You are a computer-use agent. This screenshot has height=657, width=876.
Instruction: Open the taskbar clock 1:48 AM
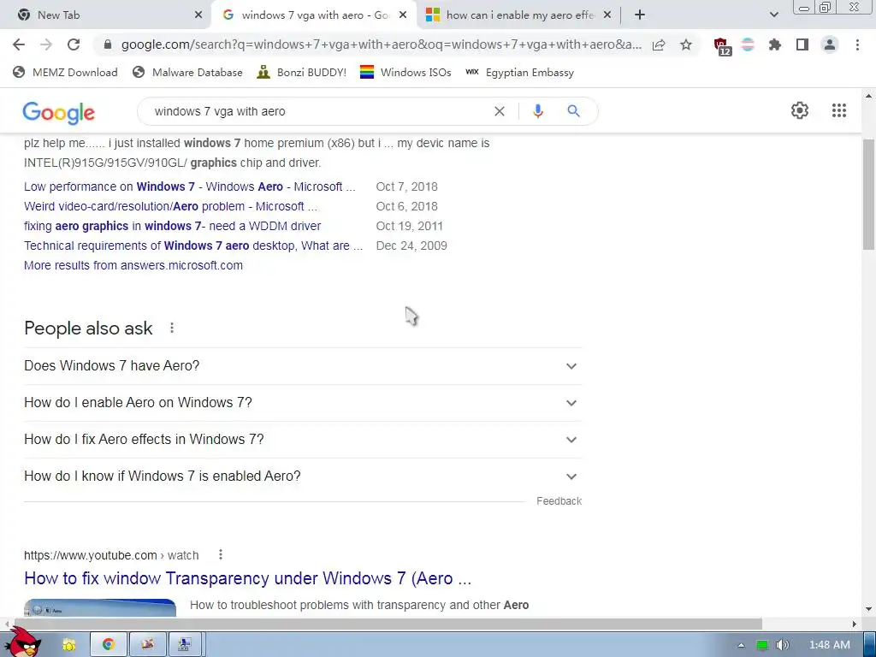pyautogui.click(x=829, y=645)
